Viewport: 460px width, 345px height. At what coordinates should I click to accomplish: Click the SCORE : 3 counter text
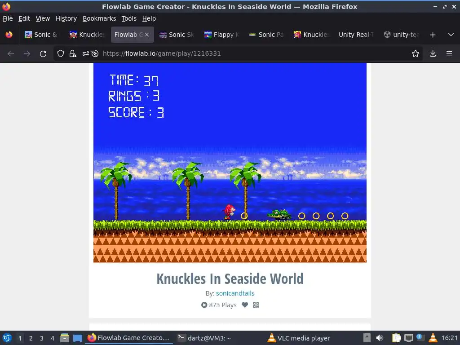click(136, 112)
